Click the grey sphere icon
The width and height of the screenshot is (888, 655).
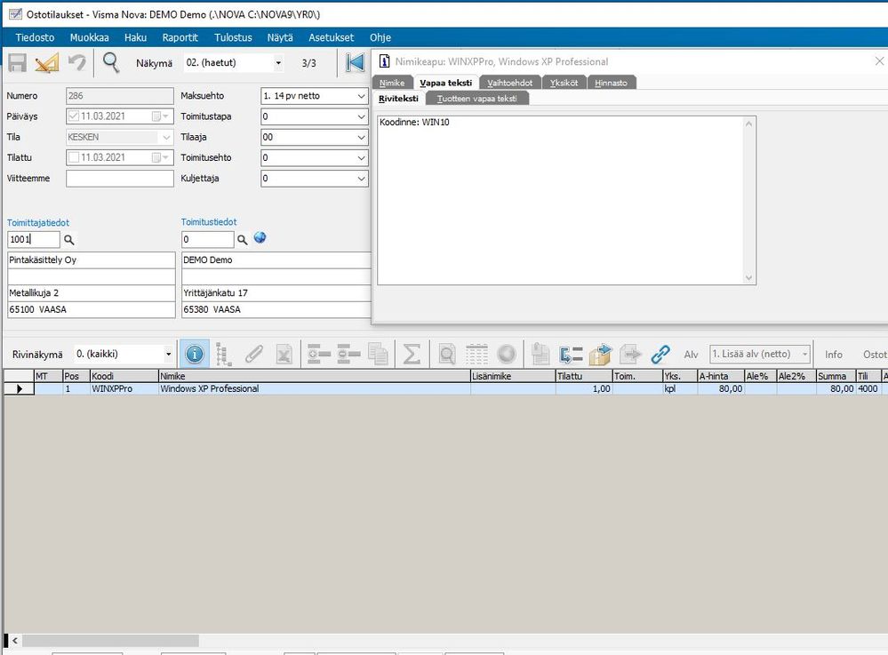pos(507,355)
